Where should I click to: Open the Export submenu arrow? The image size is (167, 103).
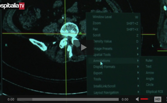(x=138, y=73)
